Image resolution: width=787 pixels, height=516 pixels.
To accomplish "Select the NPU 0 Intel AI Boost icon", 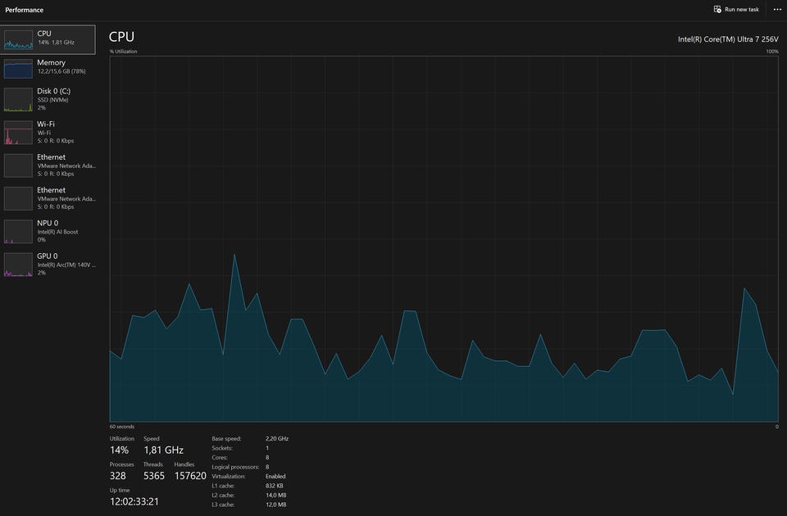I will (x=18, y=231).
